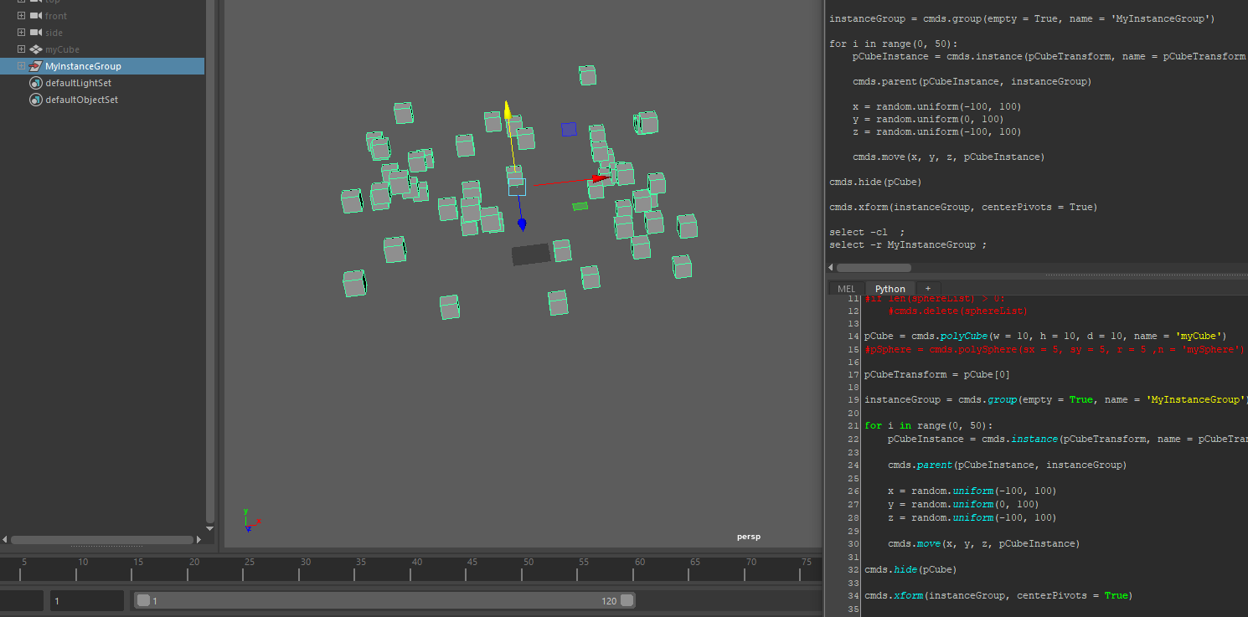Click the playback range slider bar

(x=384, y=600)
